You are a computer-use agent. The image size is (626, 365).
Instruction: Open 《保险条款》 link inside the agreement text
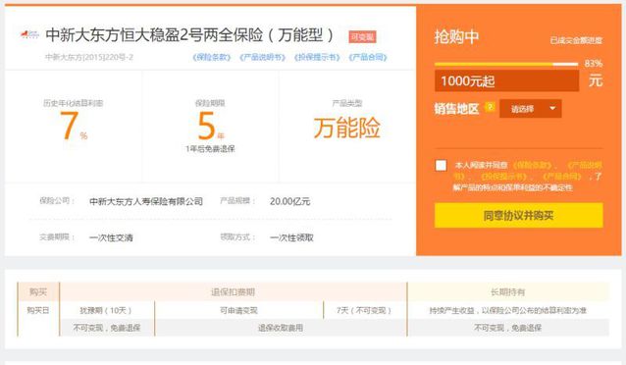point(533,165)
